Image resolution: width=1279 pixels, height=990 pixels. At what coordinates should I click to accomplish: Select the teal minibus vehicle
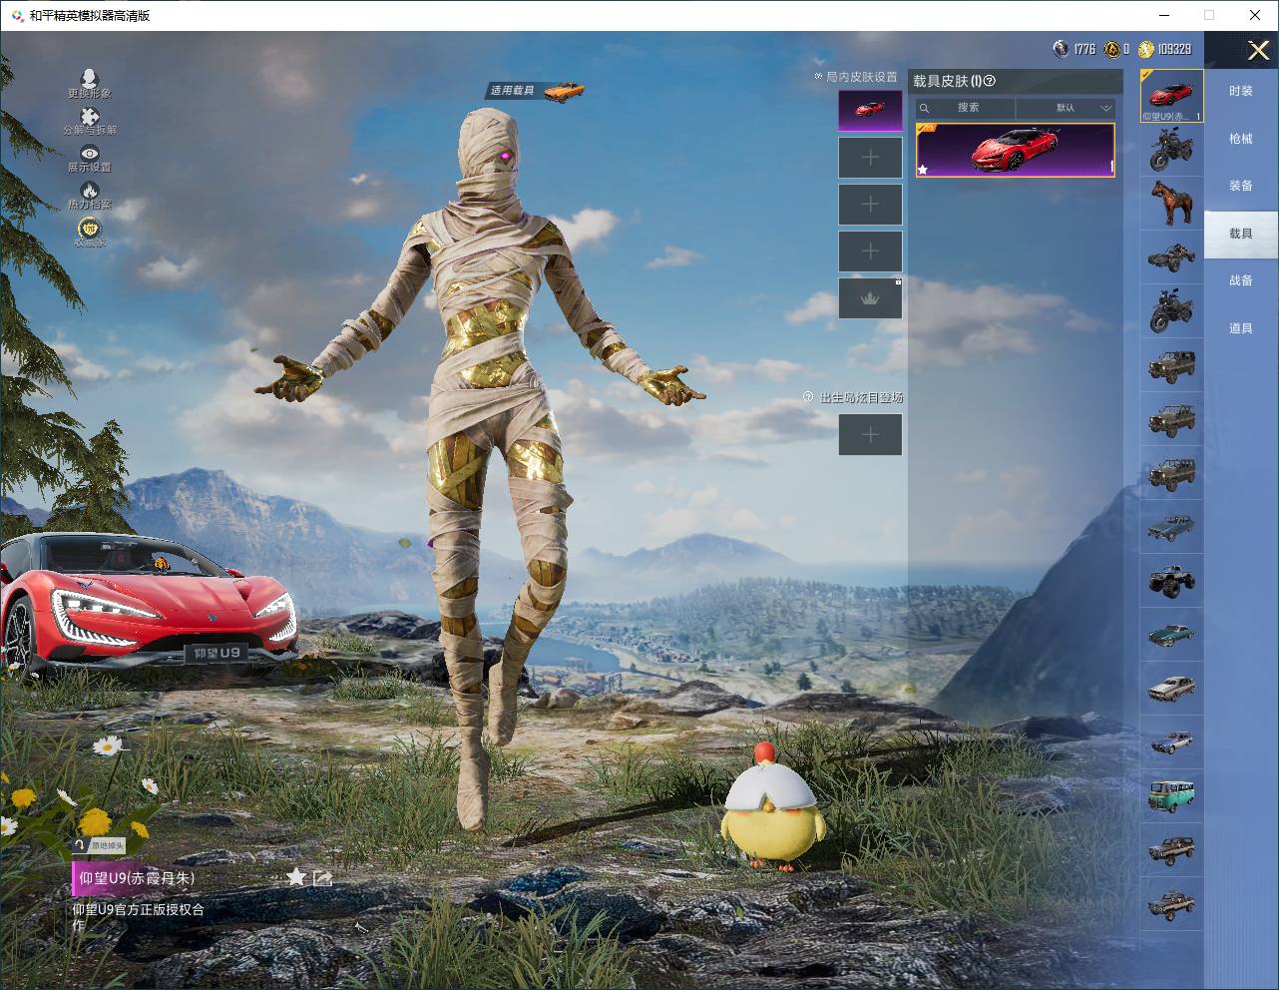pyautogui.click(x=1171, y=796)
